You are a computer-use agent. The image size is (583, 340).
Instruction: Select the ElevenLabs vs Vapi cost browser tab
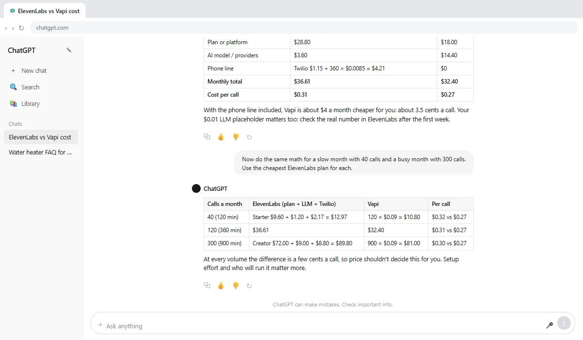(x=45, y=11)
